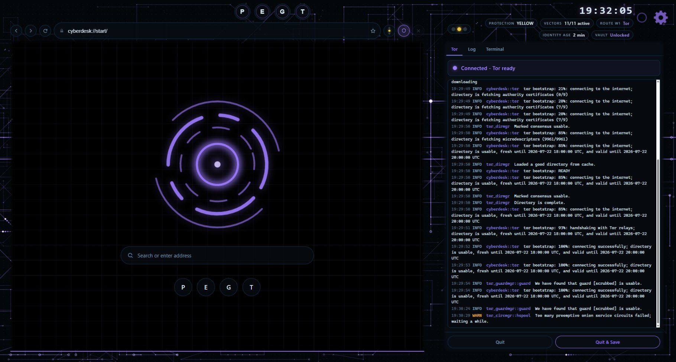Go forward with the browser forward arrow
The width and height of the screenshot is (676, 362).
coord(31,31)
